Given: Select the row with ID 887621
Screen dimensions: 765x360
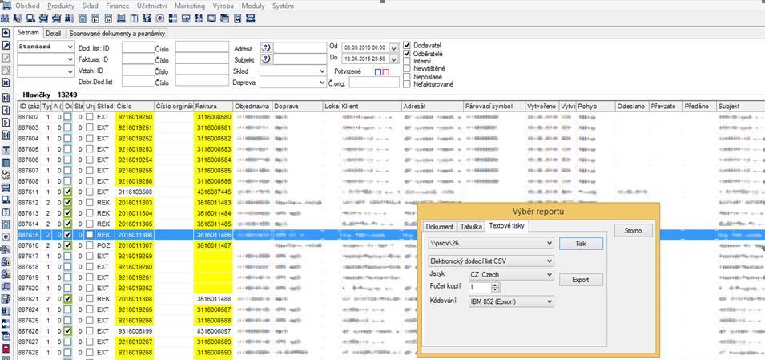Looking at the screenshot, I should click(391, 299).
